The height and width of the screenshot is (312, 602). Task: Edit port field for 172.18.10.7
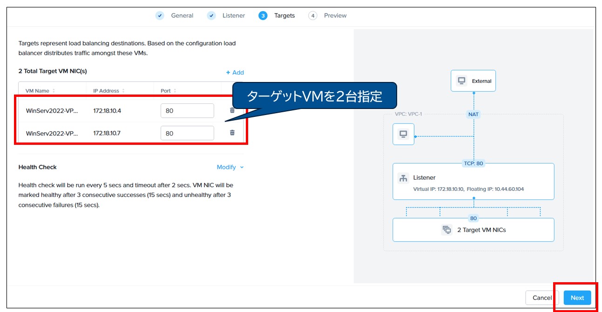(187, 133)
